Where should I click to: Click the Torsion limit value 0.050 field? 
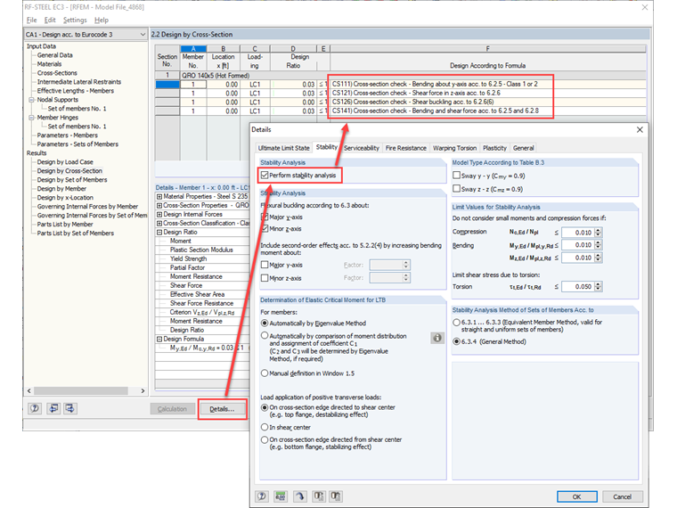578,286
